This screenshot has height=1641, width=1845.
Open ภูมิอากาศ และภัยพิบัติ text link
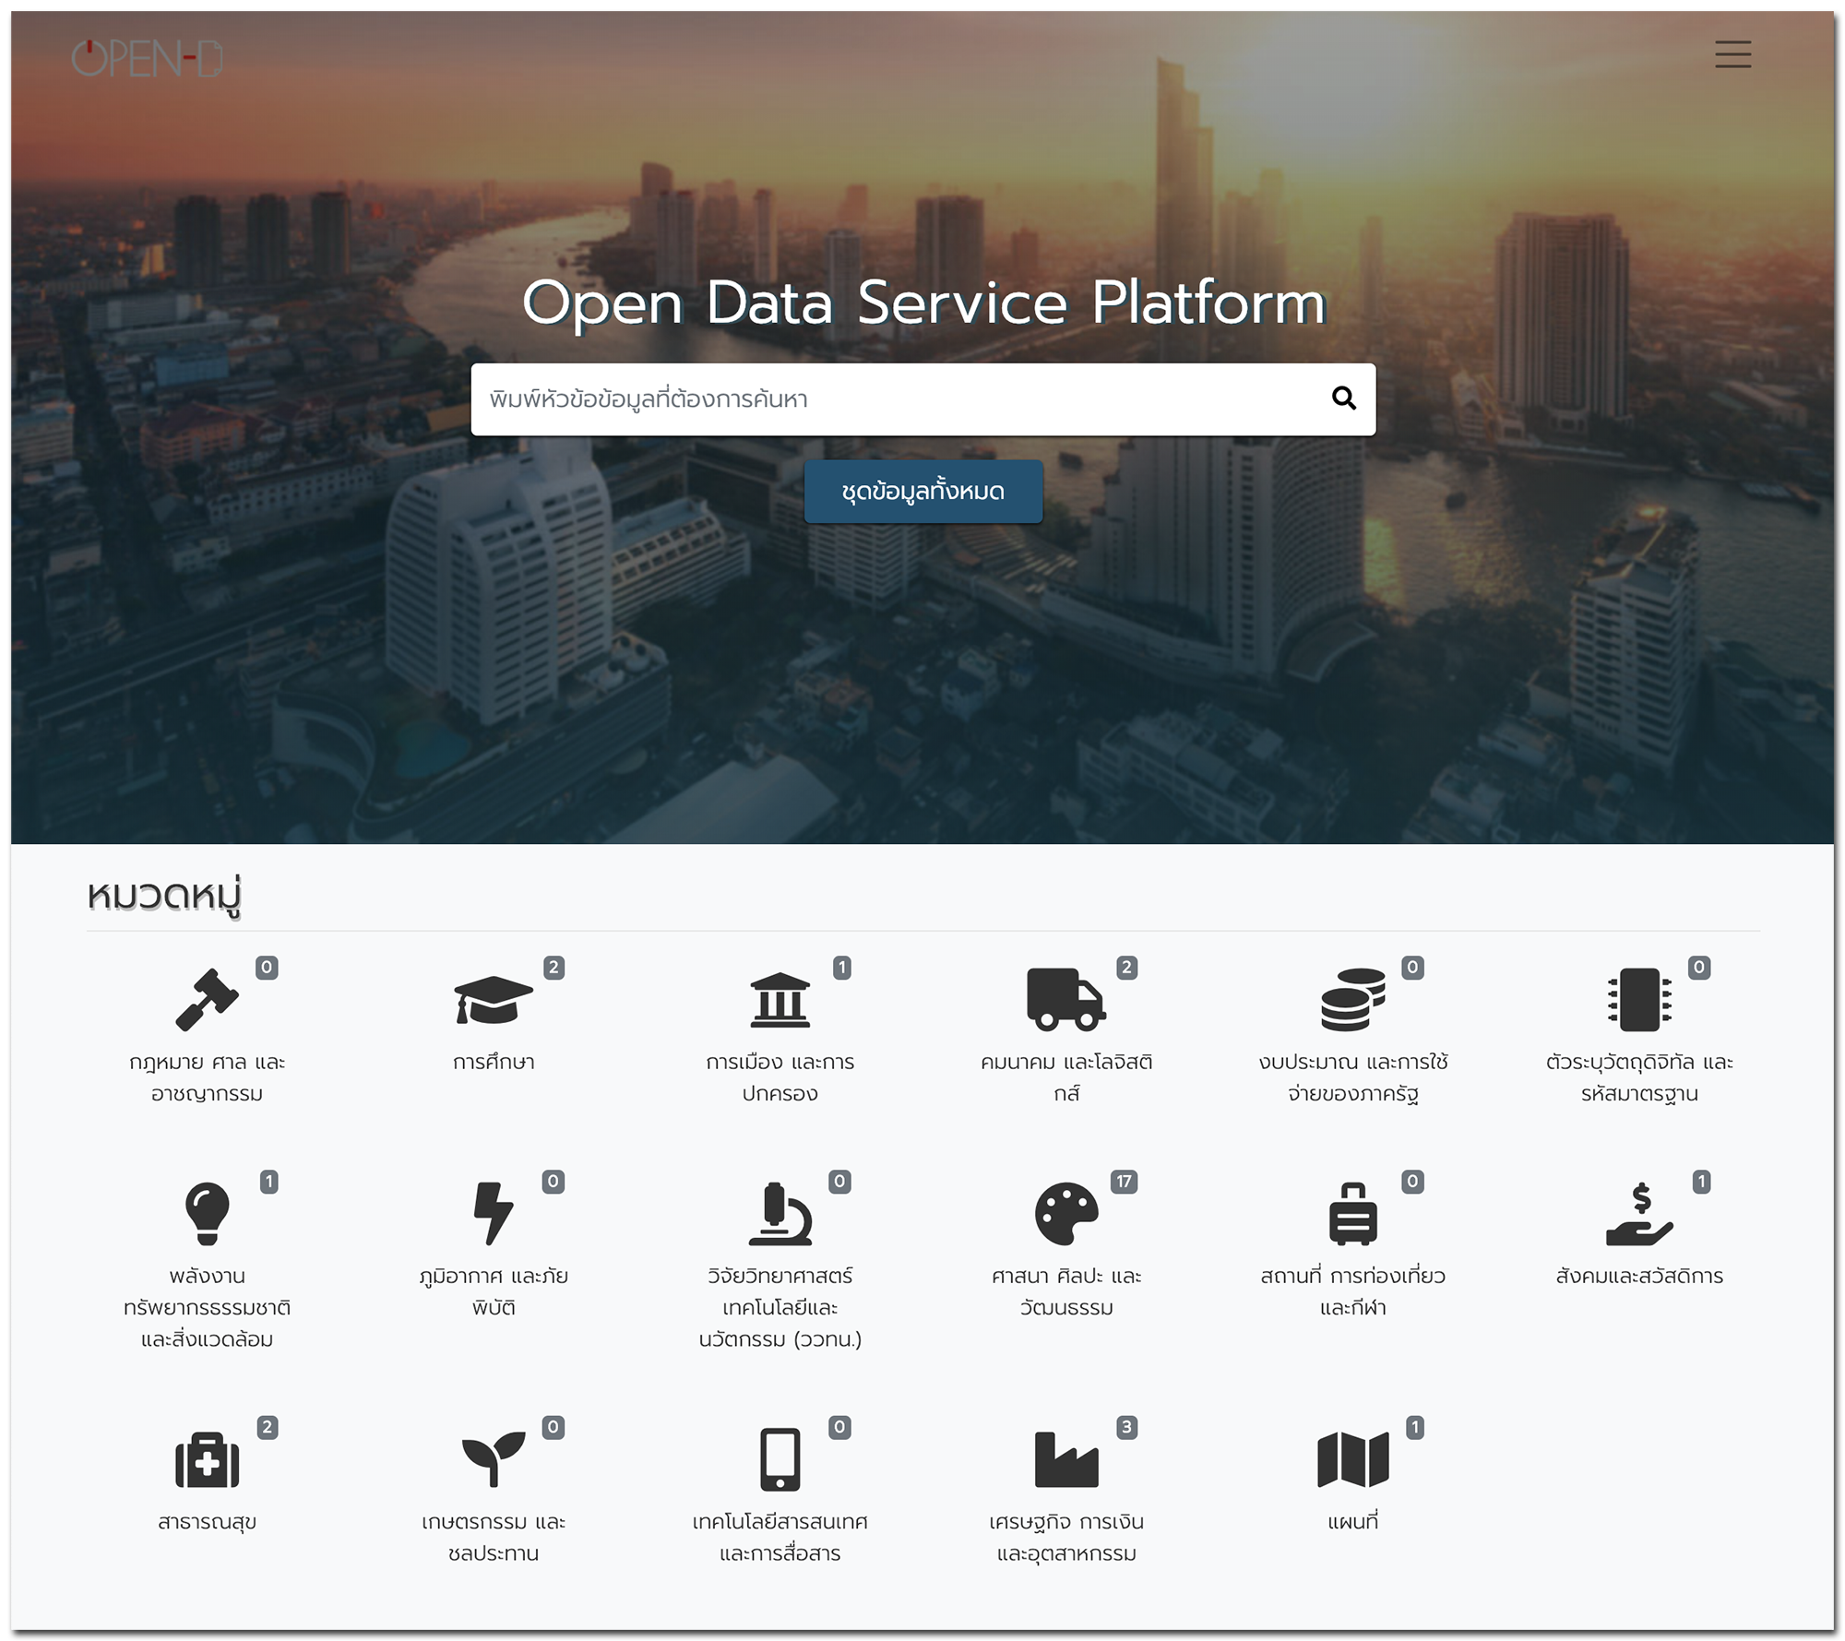point(494,1291)
